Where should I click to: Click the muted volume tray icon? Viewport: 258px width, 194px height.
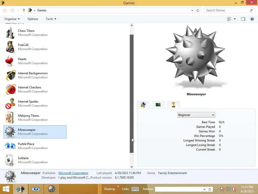click(x=234, y=189)
